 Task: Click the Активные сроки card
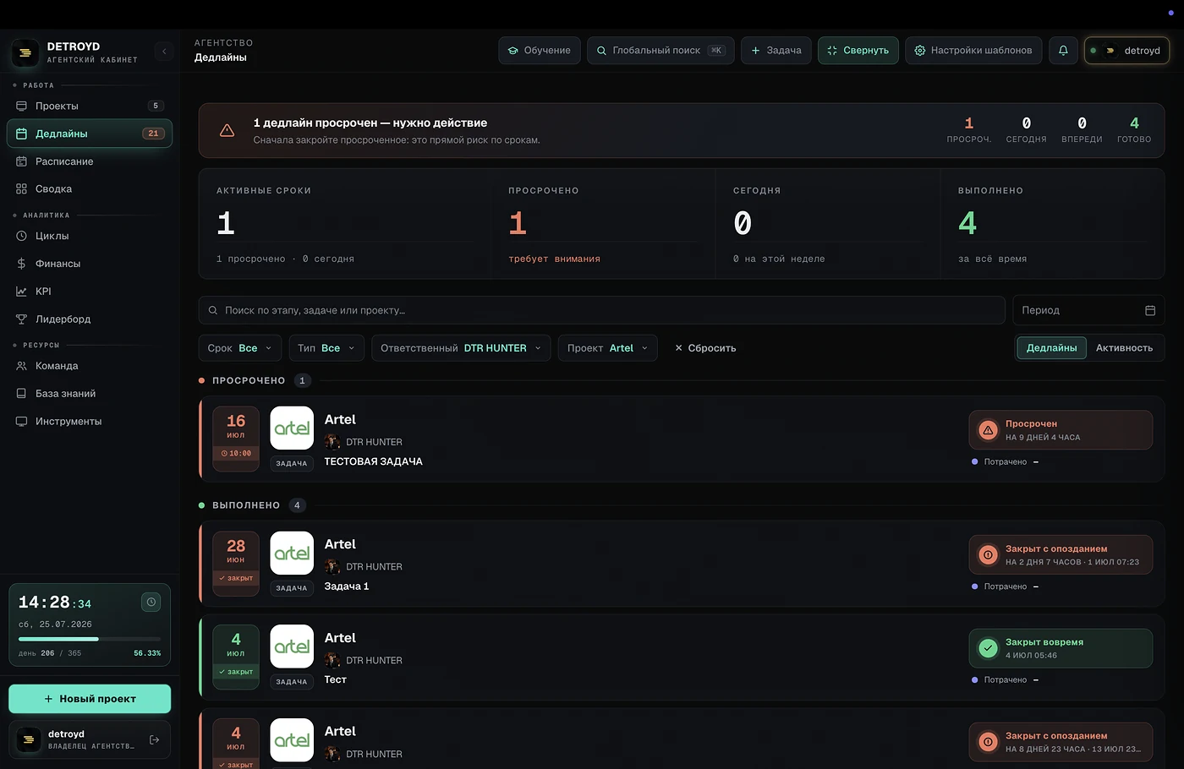tap(344, 224)
